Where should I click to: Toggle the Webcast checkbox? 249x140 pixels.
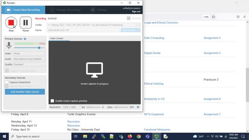(129, 19)
